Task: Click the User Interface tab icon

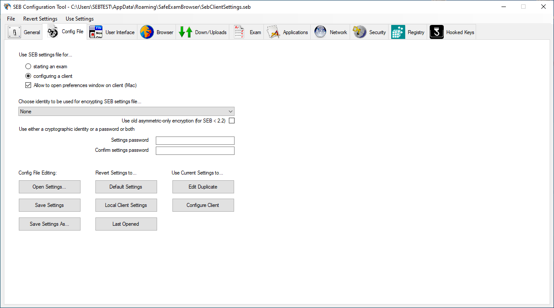Action: (x=95, y=32)
